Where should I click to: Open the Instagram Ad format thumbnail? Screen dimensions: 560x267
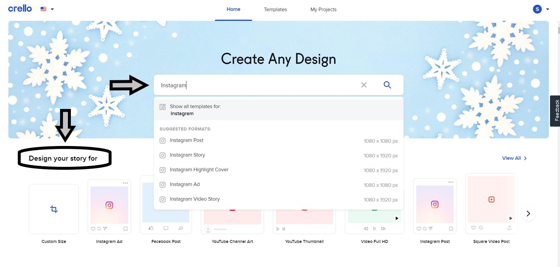pyautogui.click(x=109, y=206)
